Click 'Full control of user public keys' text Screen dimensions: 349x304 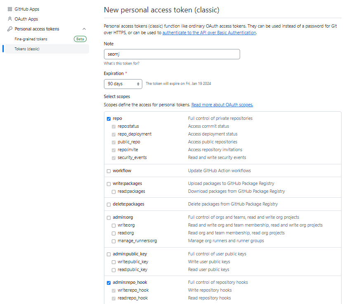[x=217, y=254]
